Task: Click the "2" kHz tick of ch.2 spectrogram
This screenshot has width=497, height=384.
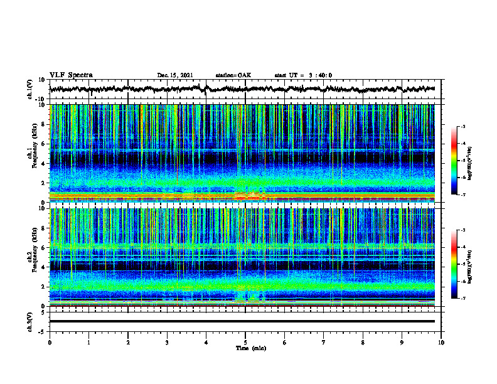Action: [43, 287]
